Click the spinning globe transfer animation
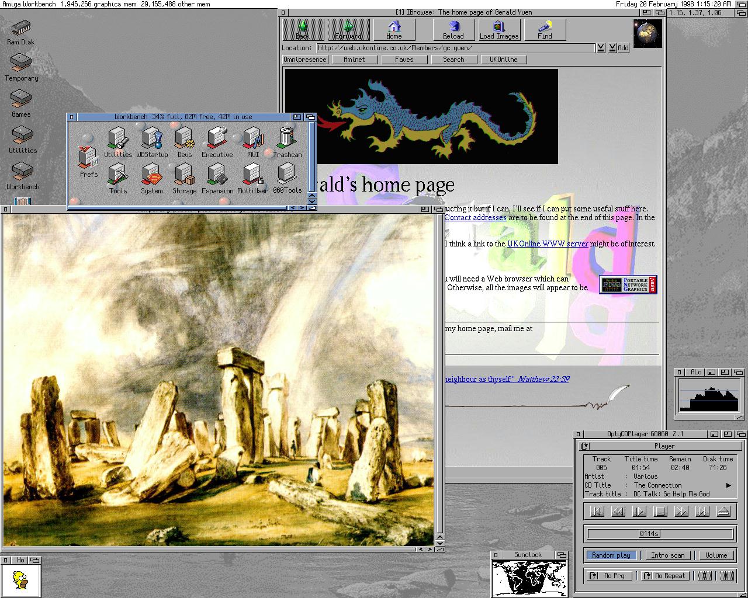Image resolution: width=748 pixels, height=598 pixels. coord(647,33)
